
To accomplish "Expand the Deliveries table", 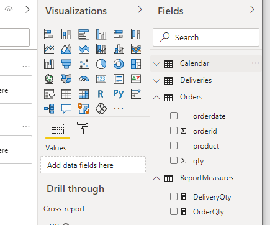I will (156, 80).
